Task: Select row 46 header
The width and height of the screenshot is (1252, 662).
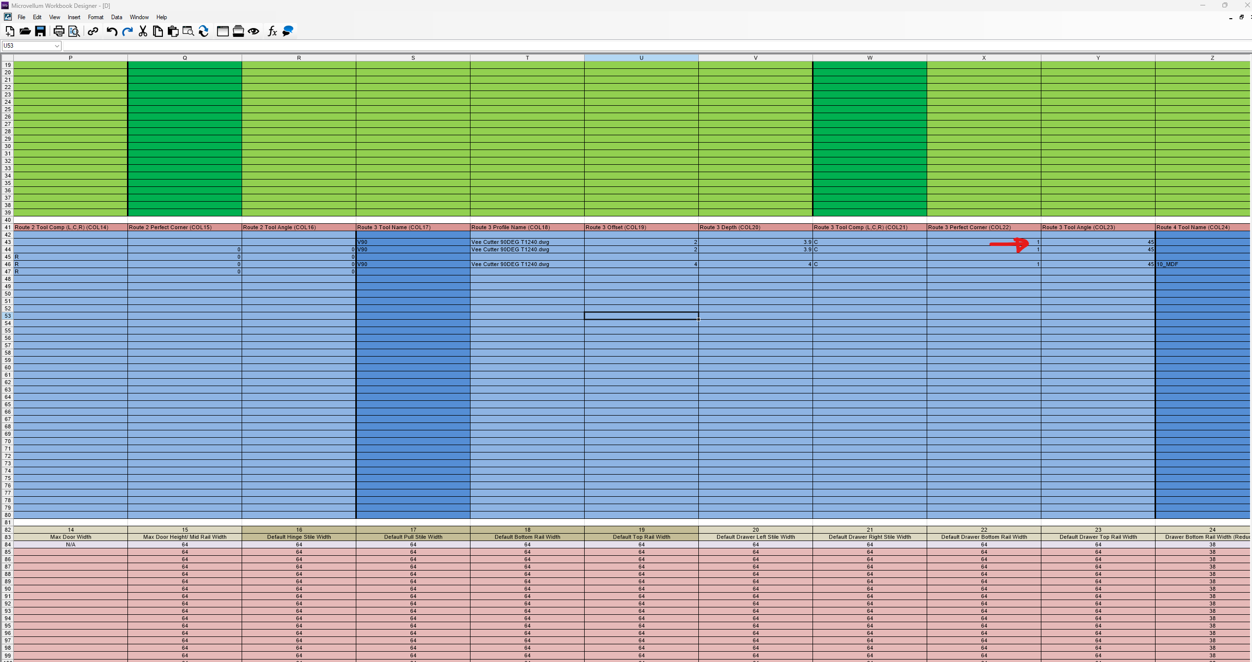Action: coord(7,264)
